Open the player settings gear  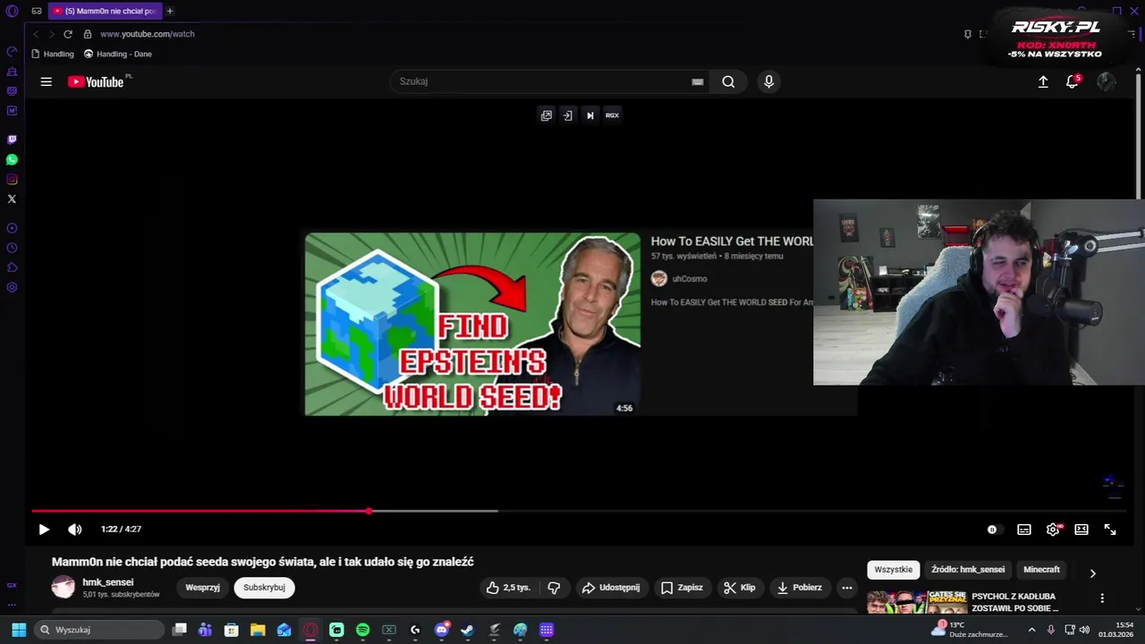point(1053,530)
